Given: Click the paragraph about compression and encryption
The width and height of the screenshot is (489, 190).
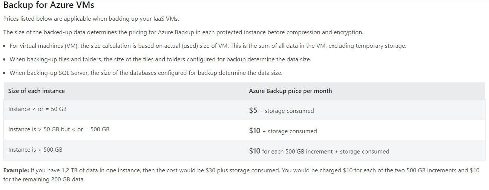Looking at the screenshot, I should click(x=183, y=32).
